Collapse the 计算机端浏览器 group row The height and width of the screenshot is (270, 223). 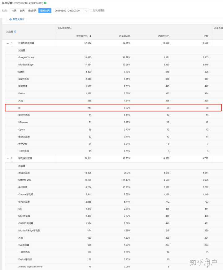[8, 43]
